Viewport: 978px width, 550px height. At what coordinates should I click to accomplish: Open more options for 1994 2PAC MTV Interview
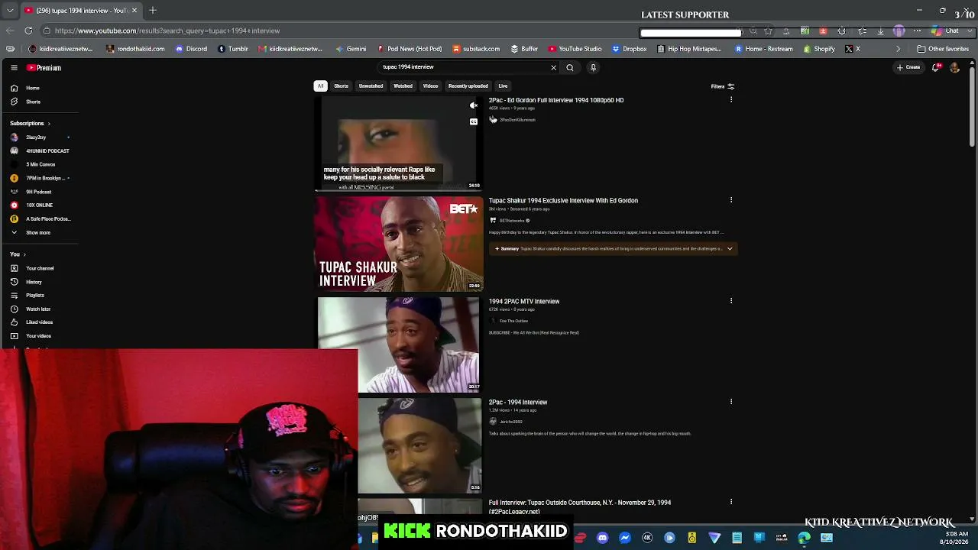point(731,301)
